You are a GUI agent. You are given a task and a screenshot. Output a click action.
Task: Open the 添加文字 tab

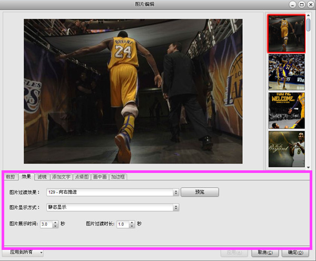pyautogui.click(x=61, y=177)
